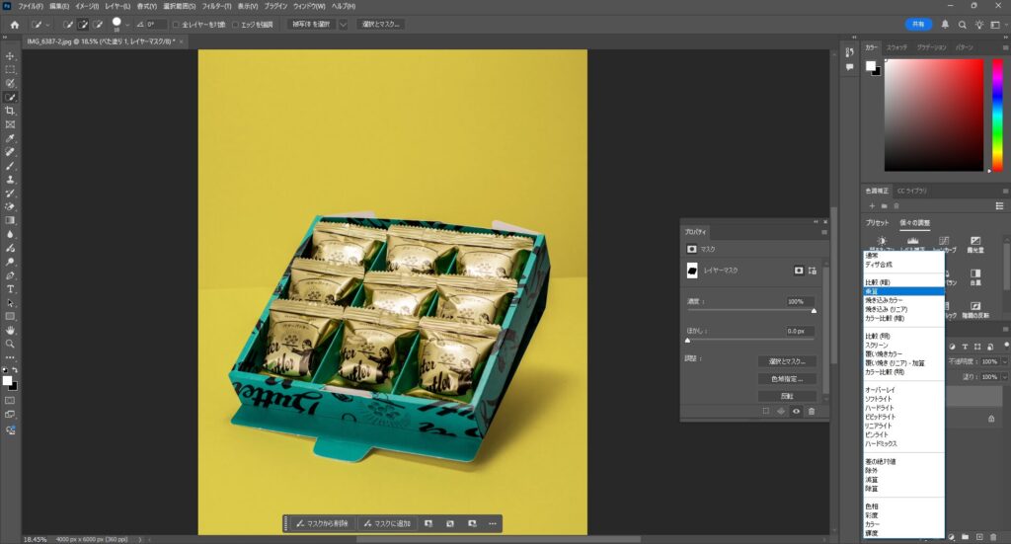Open the workspace switcher dropdown

[997, 25]
